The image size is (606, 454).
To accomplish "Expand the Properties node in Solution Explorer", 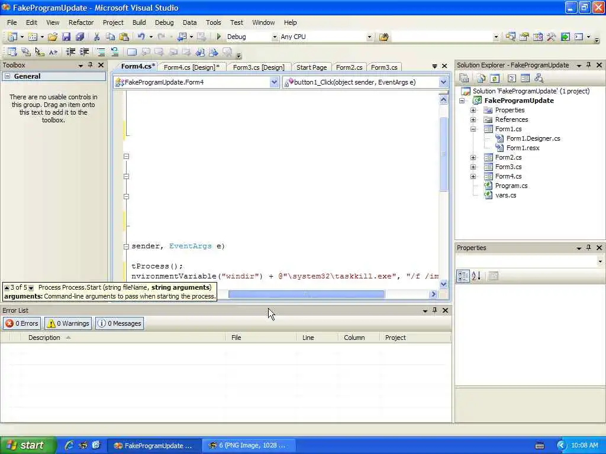I will point(473,110).
